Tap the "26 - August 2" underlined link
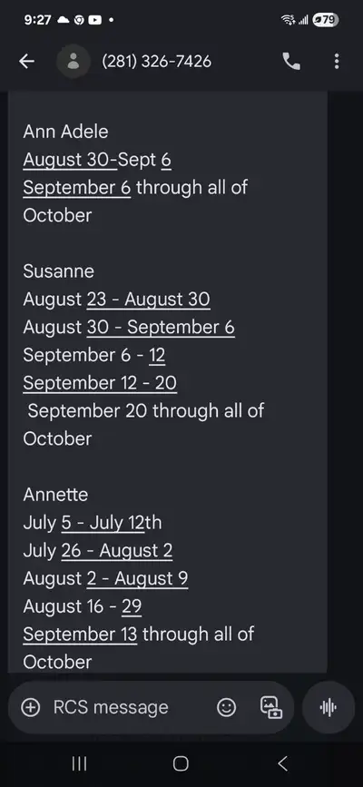This screenshot has width=363, height=787. (117, 551)
